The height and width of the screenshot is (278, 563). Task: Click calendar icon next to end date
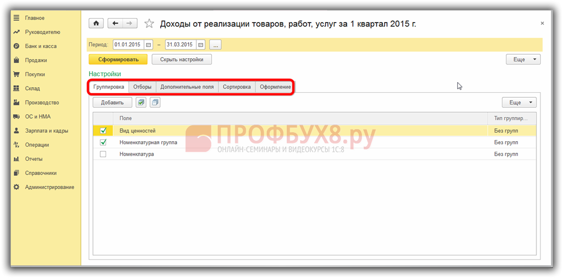(201, 45)
